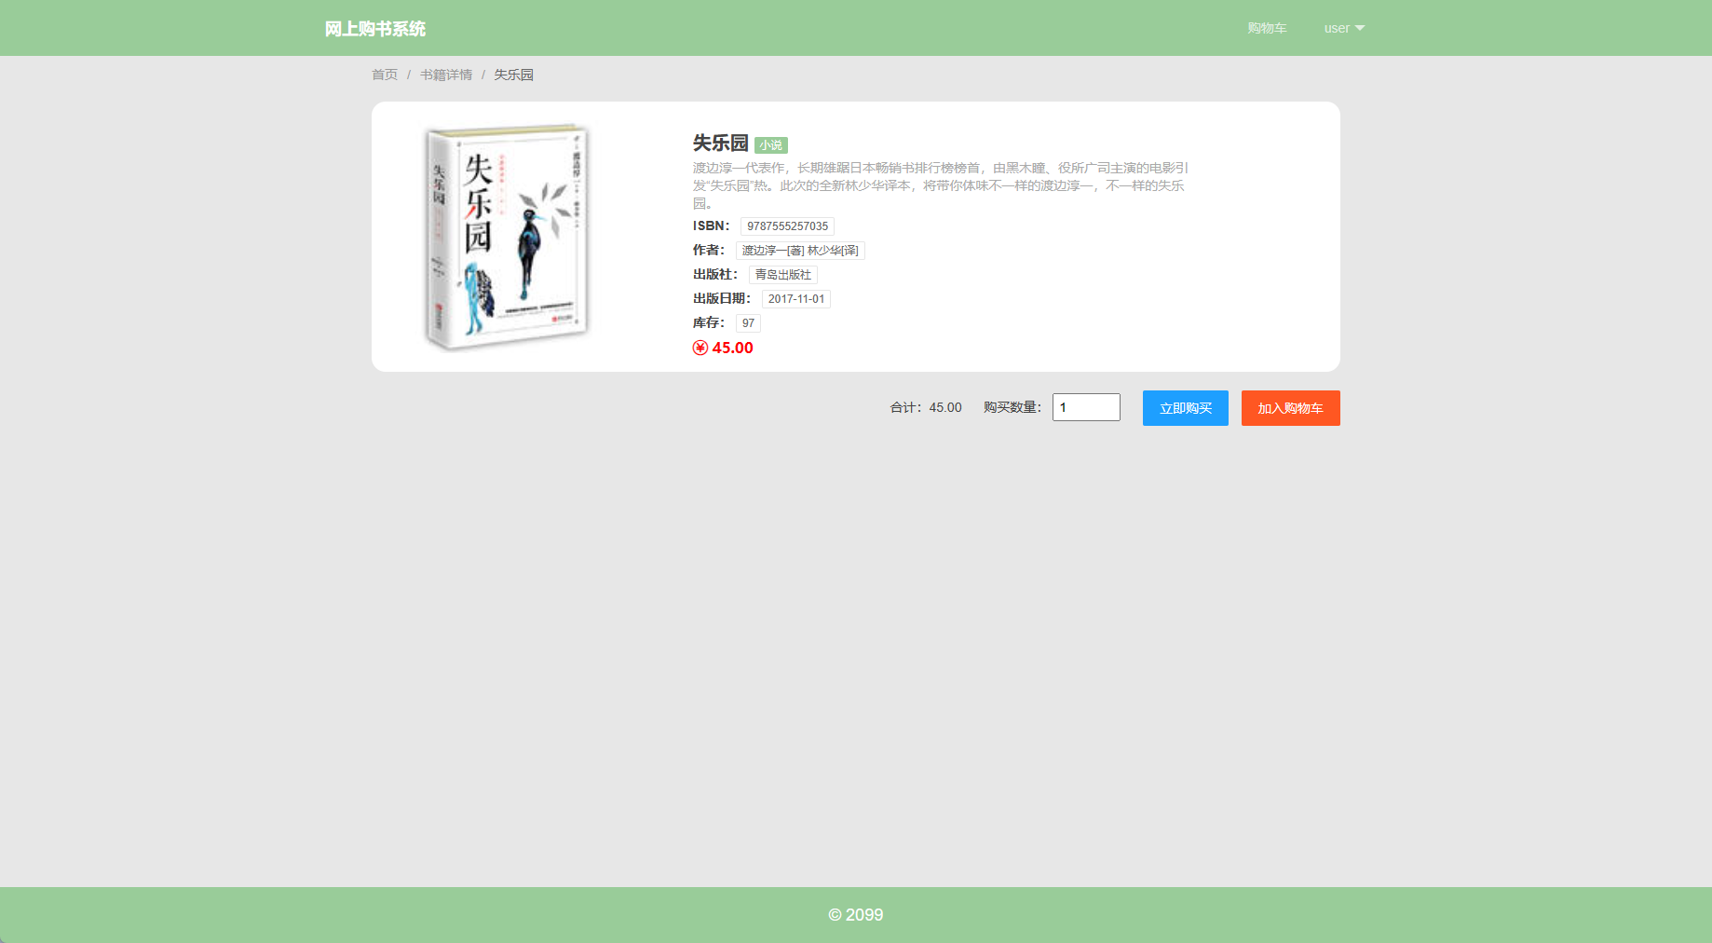This screenshot has height=943, width=1712.
Task: Expand the user account dropdown
Action: (x=1343, y=27)
